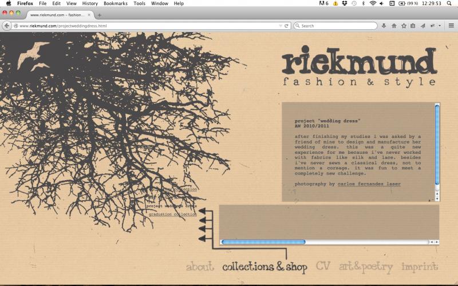The width and height of the screenshot is (458, 286).
Task: Select the riekmund.com browser tab
Action: (57, 15)
